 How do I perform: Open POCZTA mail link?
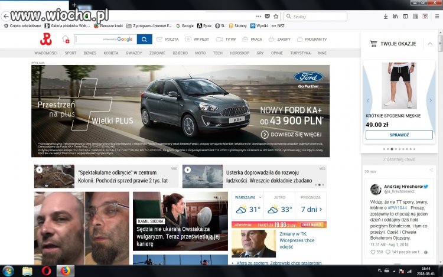click(x=168, y=39)
